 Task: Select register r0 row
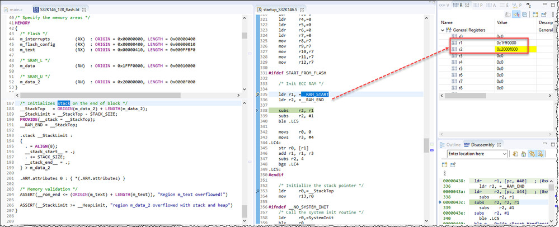(x=496, y=36)
